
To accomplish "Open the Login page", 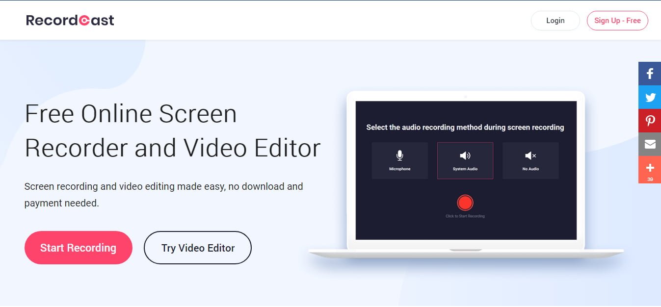I will tap(555, 21).
